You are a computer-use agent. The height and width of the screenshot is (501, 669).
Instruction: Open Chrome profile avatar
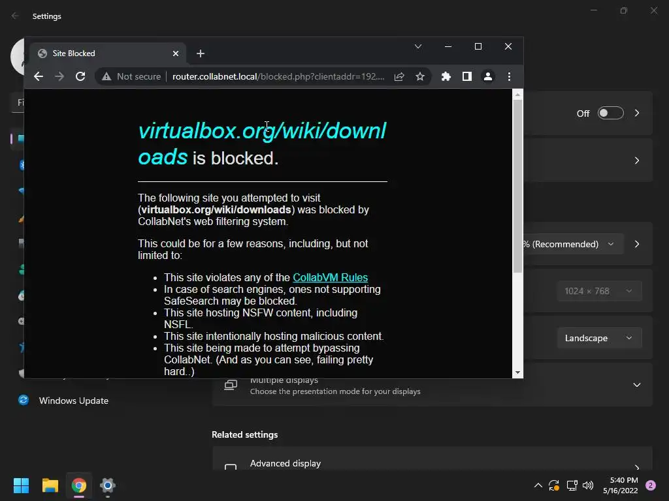(x=487, y=77)
